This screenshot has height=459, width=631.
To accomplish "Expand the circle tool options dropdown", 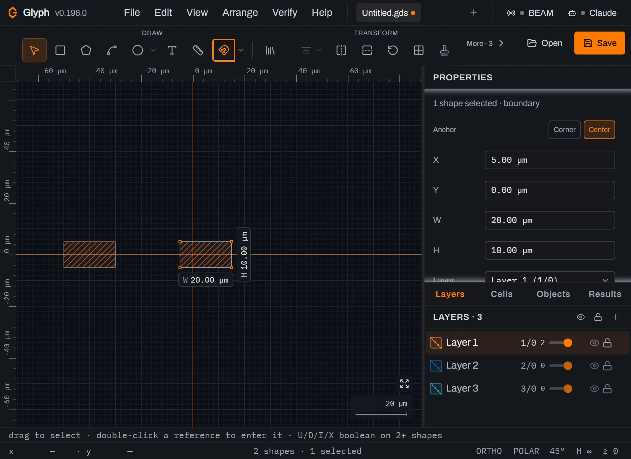I will click(153, 50).
